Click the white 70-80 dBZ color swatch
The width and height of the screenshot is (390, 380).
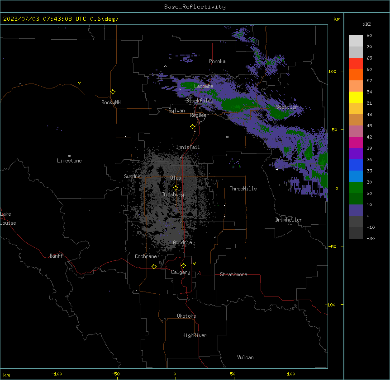356,41
